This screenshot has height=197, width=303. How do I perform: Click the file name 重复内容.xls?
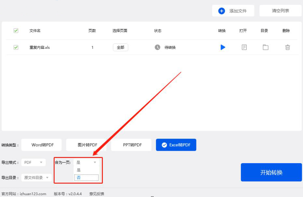point(40,47)
